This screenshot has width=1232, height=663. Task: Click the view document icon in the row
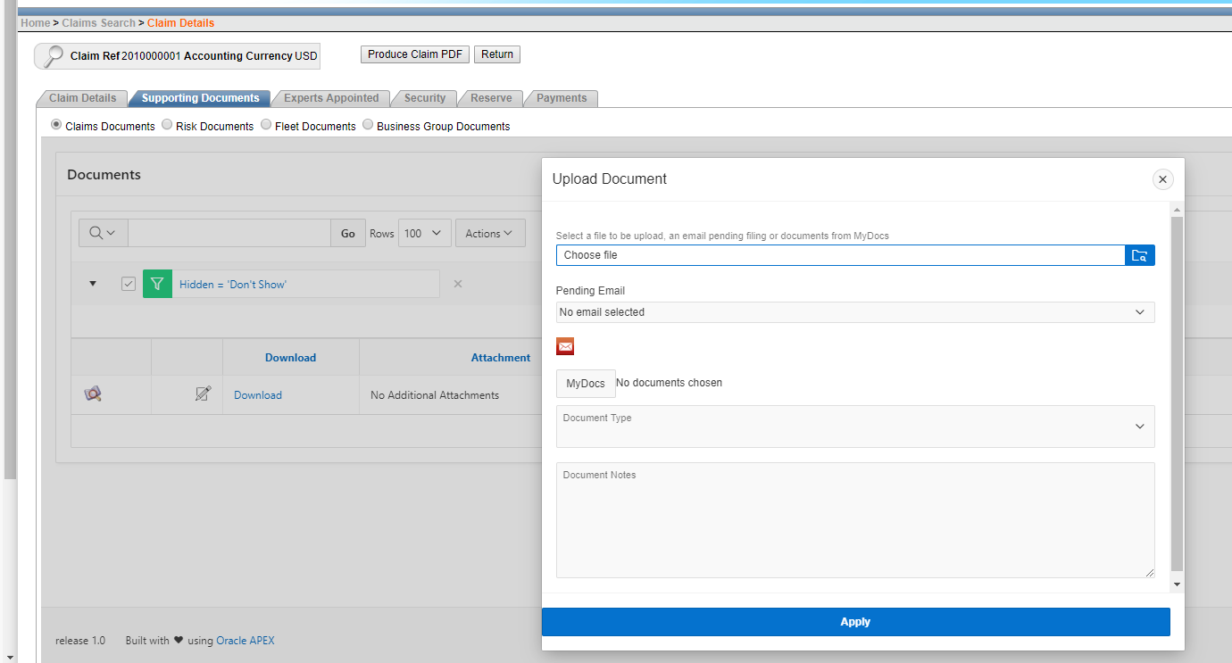pyautogui.click(x=93, y=394)
